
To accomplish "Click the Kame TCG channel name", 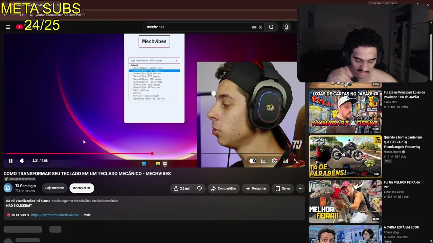I will pyautogui.click(x=390, y=102).
